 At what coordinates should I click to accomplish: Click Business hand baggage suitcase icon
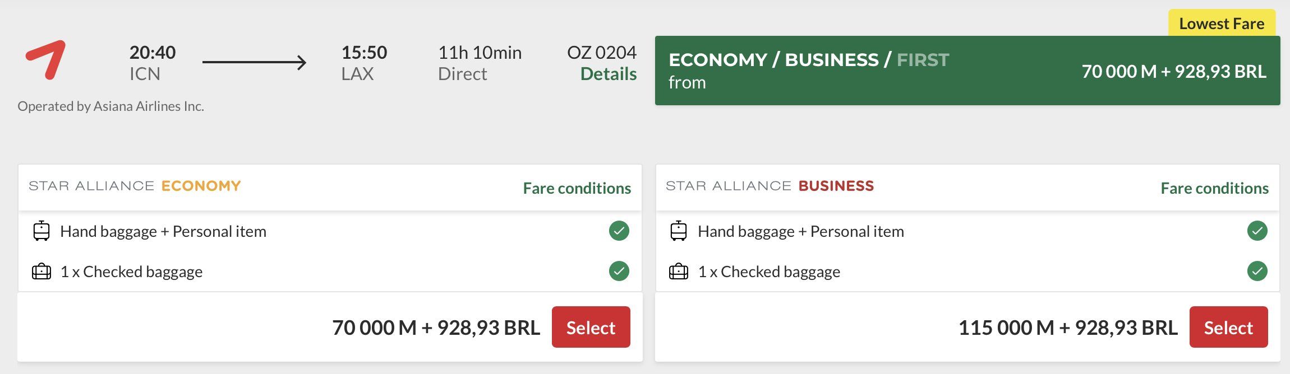(679, 231)
